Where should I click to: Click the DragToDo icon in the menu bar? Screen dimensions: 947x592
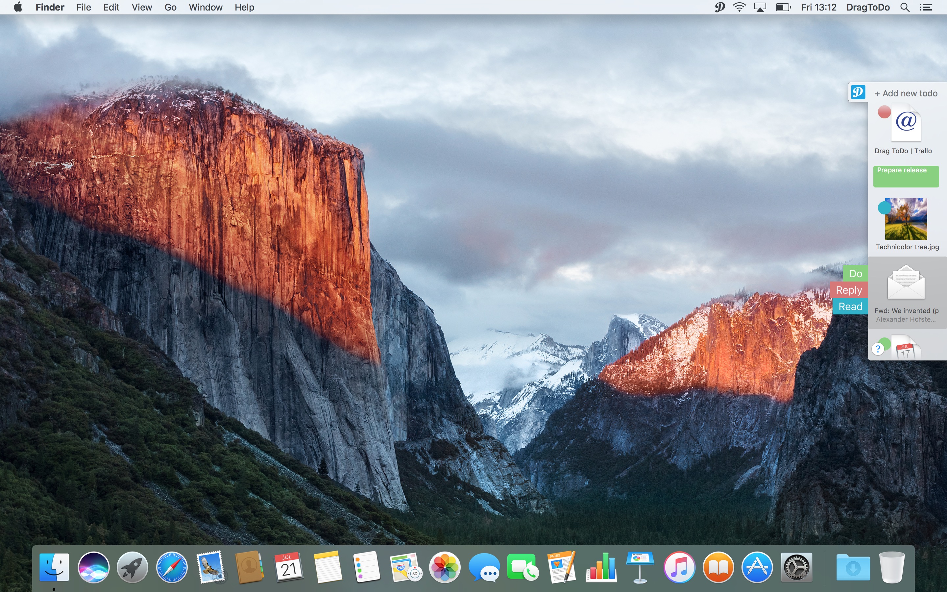tap(719, 7)
